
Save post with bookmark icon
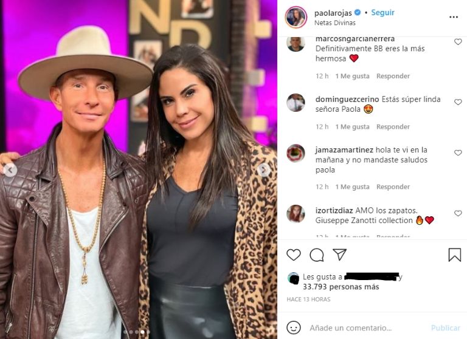(454, 255)
